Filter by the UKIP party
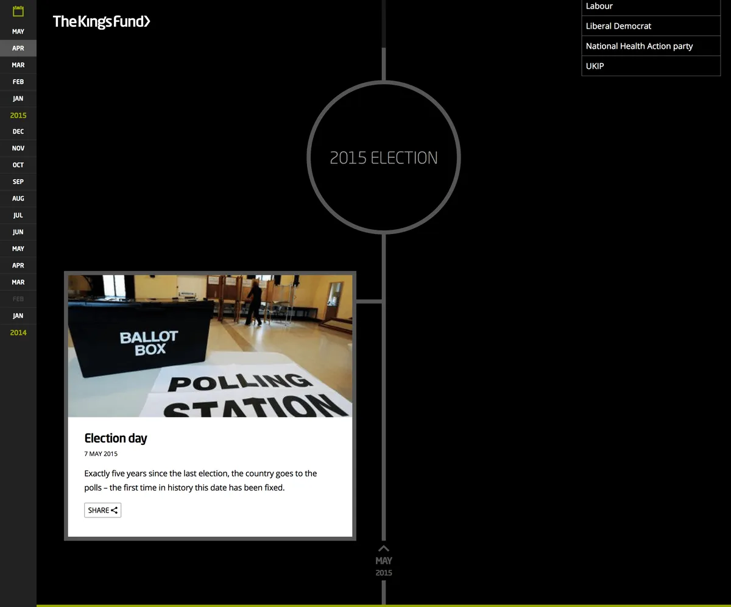 tap(651, 66)
